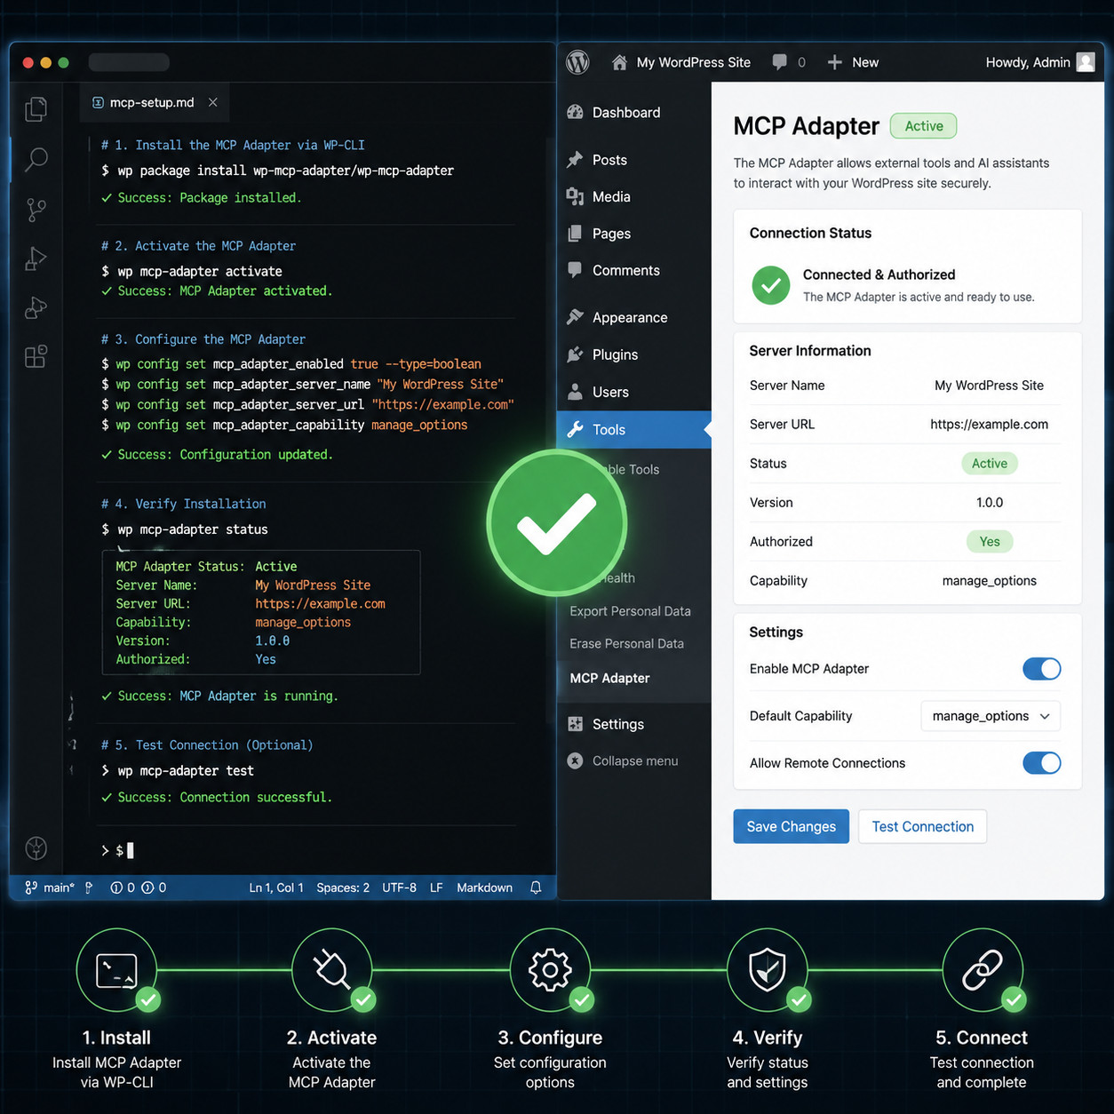1114x1114 pixels.
Task: Click the Tools wrench icon
Action: (575, 429)
